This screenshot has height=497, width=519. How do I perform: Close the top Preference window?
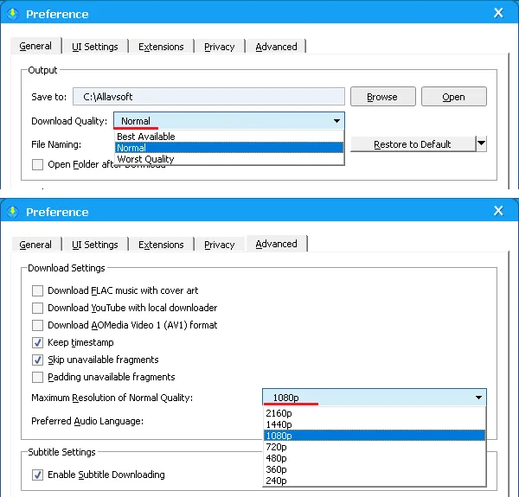tap(498, 13)
